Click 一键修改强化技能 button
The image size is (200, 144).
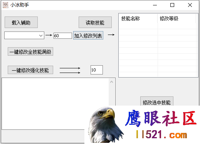point(30,70)
